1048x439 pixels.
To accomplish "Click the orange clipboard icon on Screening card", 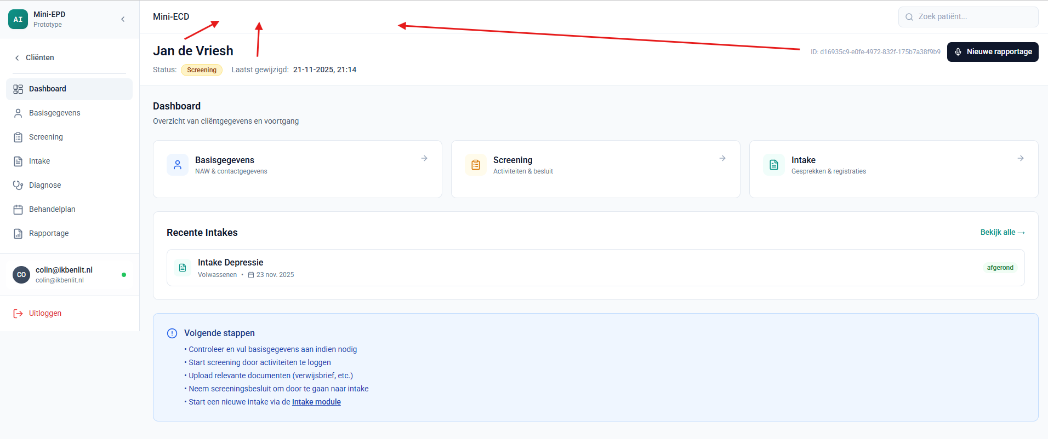I will [476, 165].
